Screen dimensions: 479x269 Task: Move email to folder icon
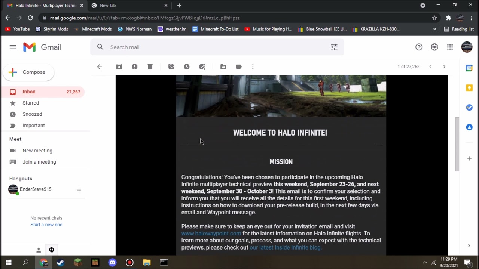(223, 67)
